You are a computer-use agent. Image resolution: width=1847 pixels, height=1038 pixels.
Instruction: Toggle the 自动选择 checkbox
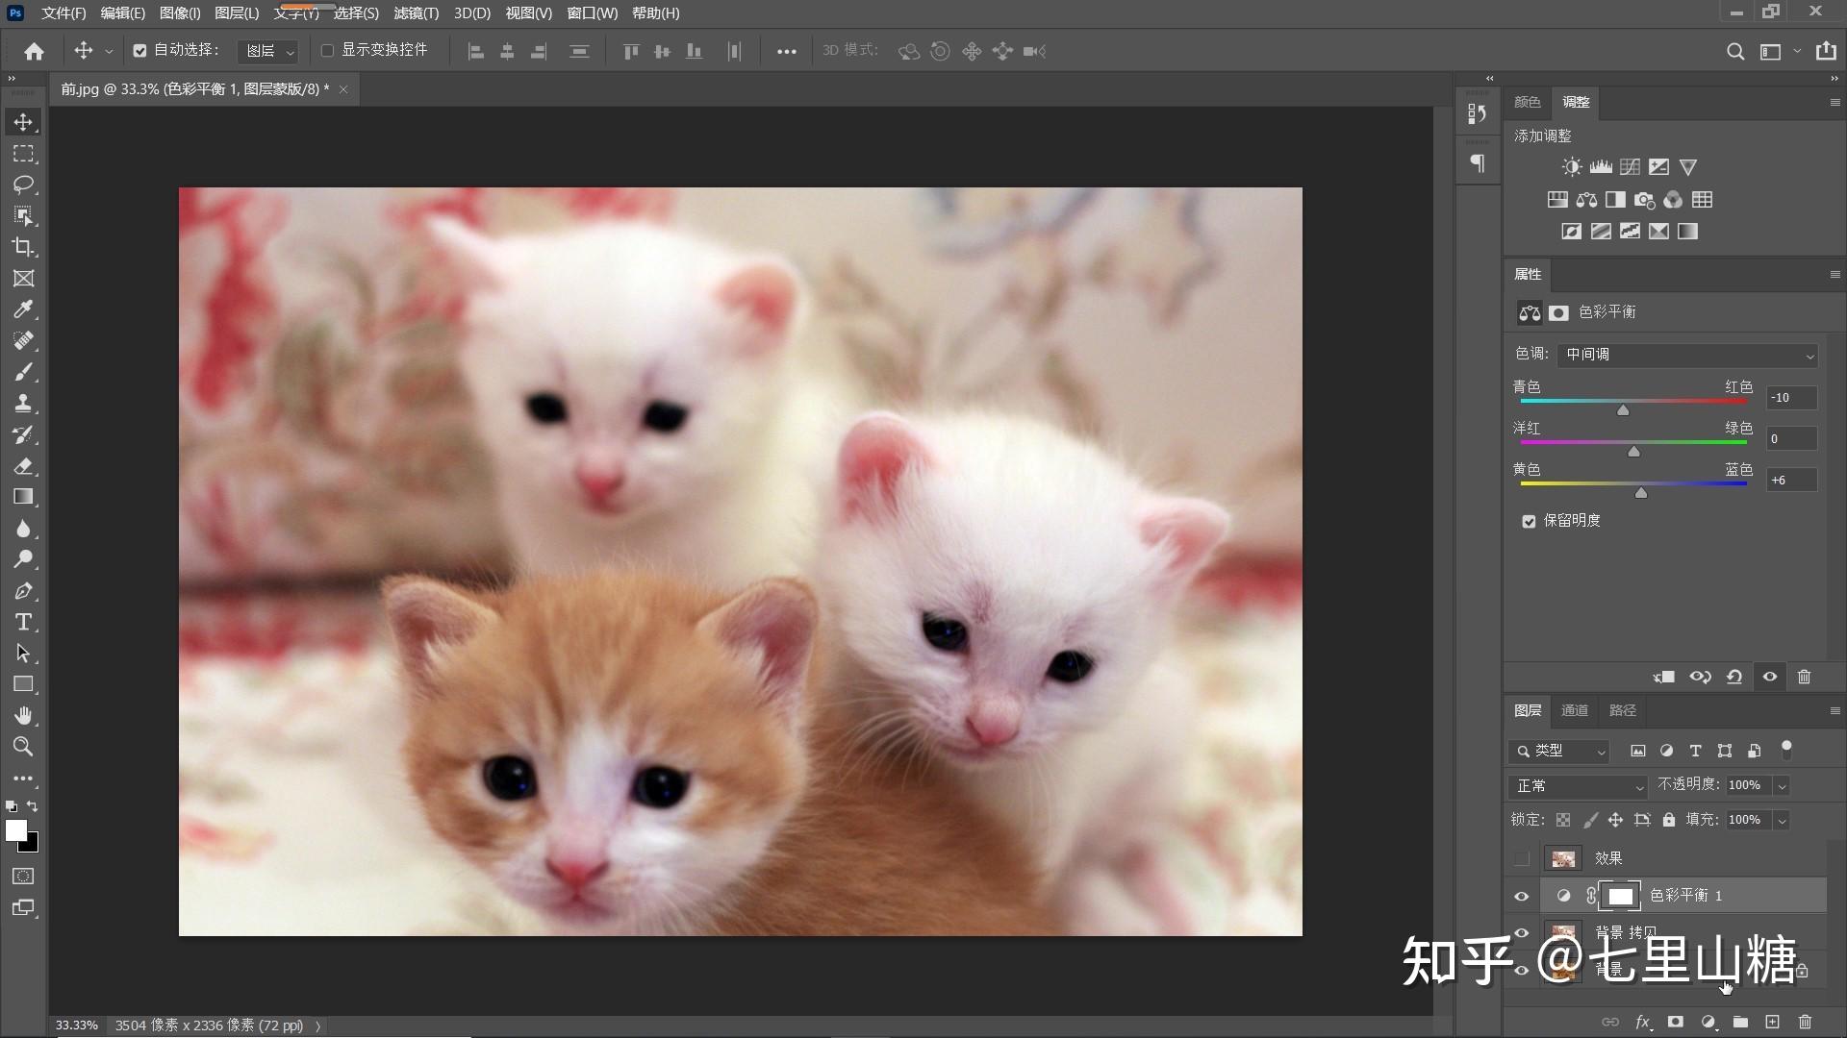click(x=139, y=51)
